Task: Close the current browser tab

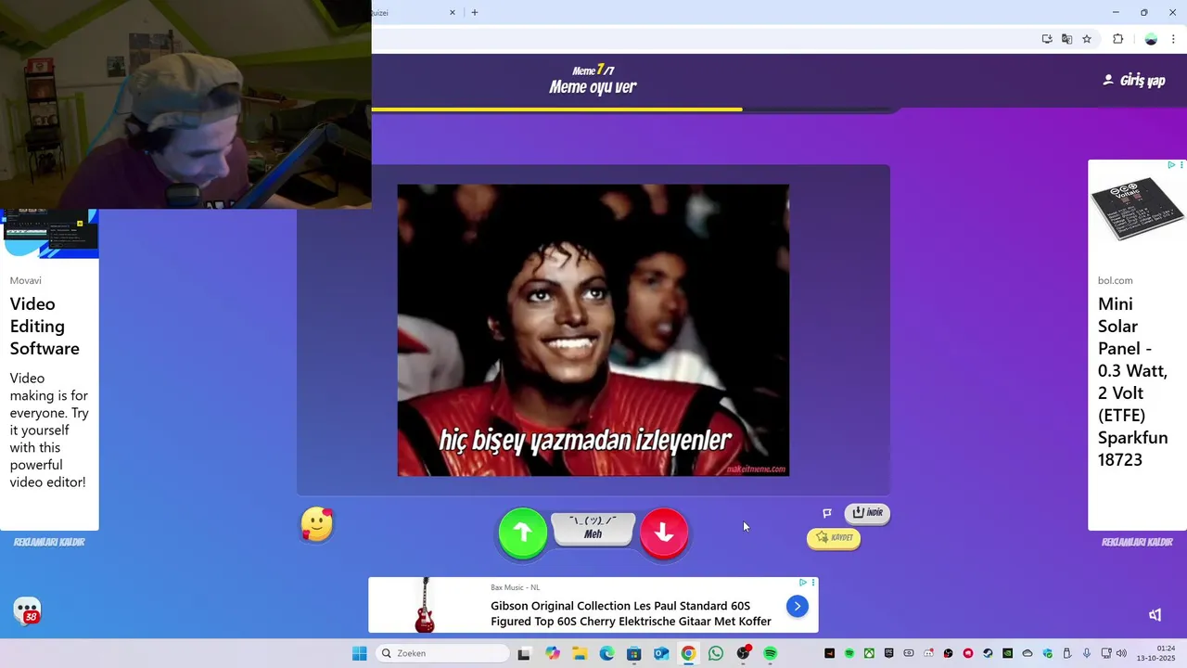Action: tap(453, 12)
